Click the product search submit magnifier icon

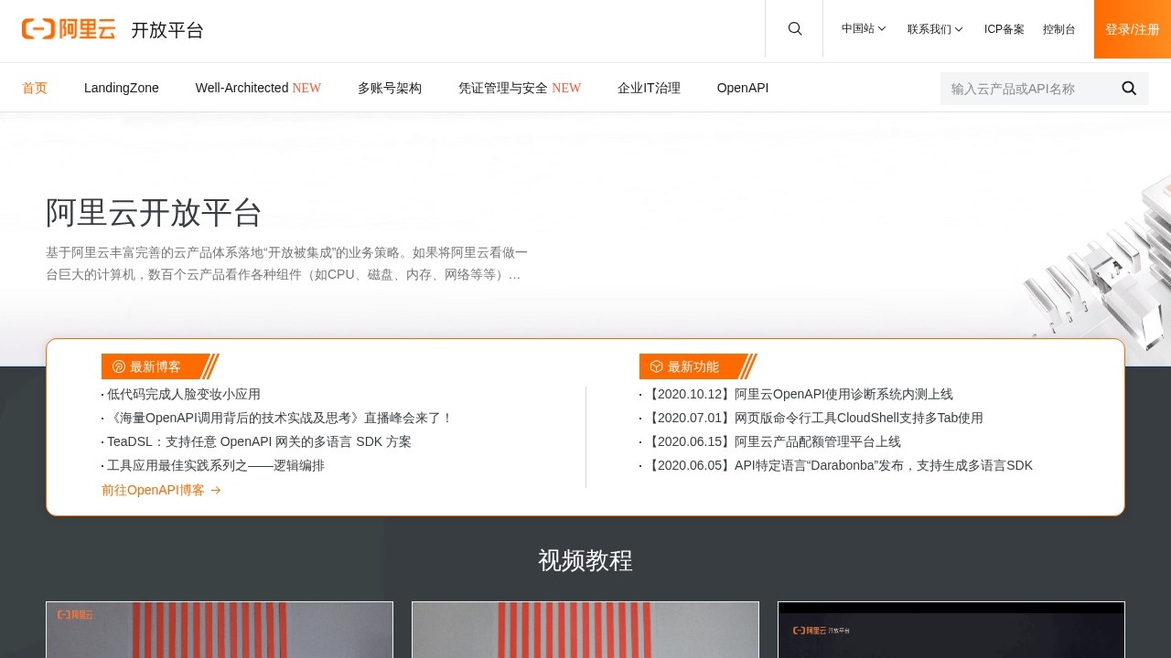1129,89
